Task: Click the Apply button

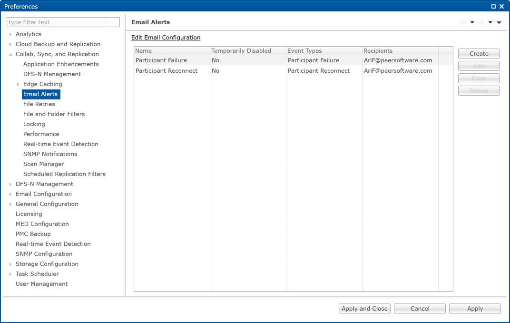Action: [x=475, y=308]
